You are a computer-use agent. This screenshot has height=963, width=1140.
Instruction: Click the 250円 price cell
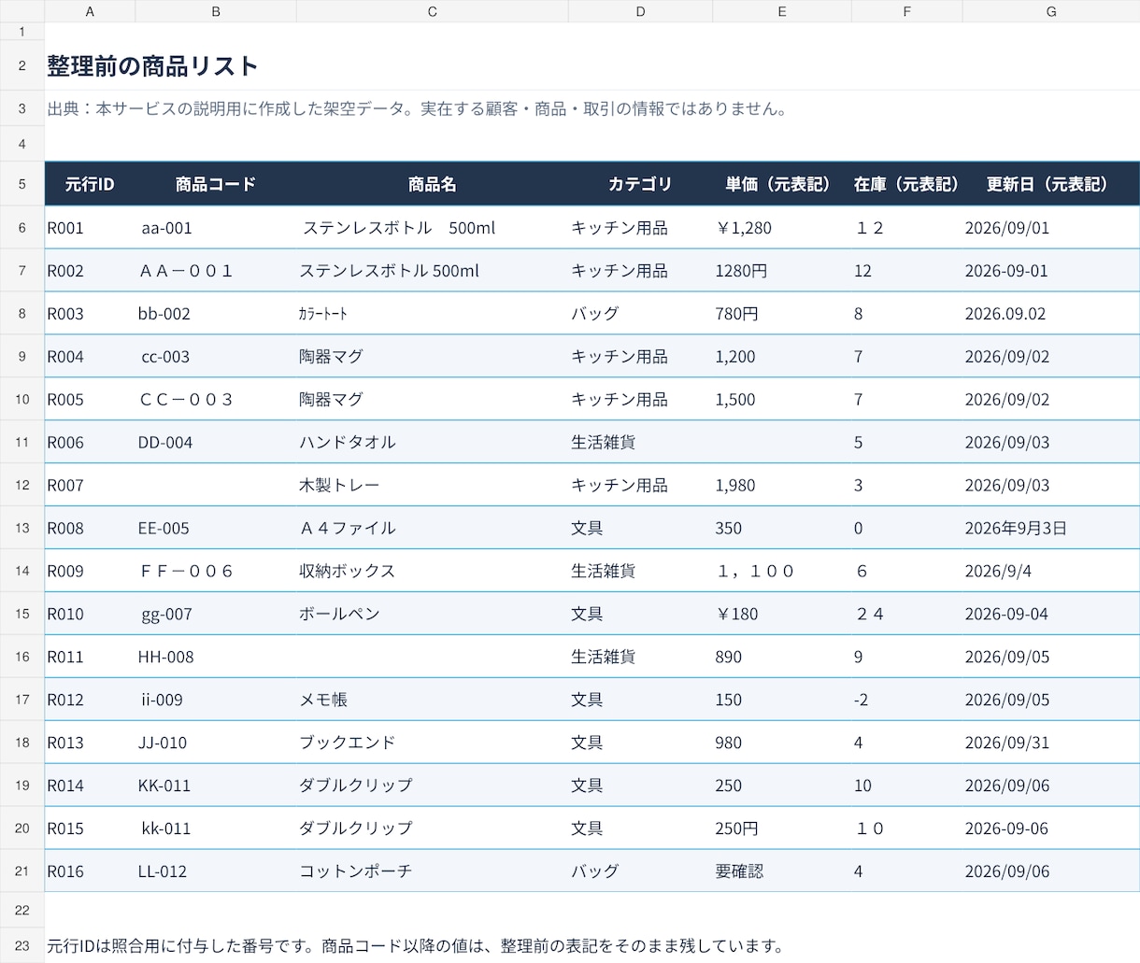pos(782,828)
